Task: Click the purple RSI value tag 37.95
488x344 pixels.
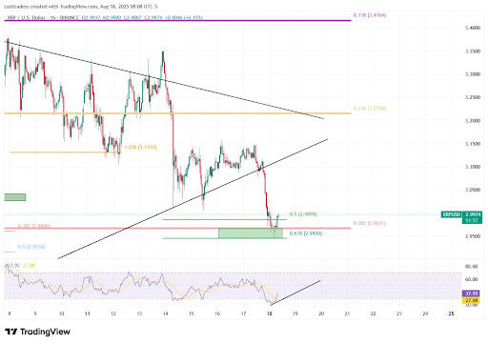Action: (471, 293)
